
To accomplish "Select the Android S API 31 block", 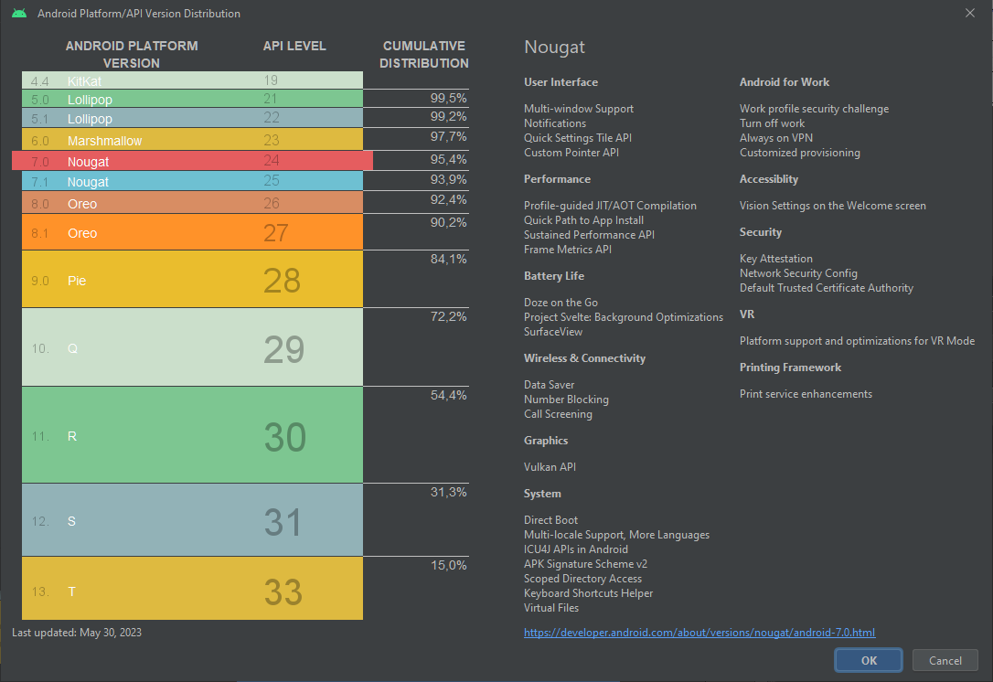I will [x=192, y=521].
